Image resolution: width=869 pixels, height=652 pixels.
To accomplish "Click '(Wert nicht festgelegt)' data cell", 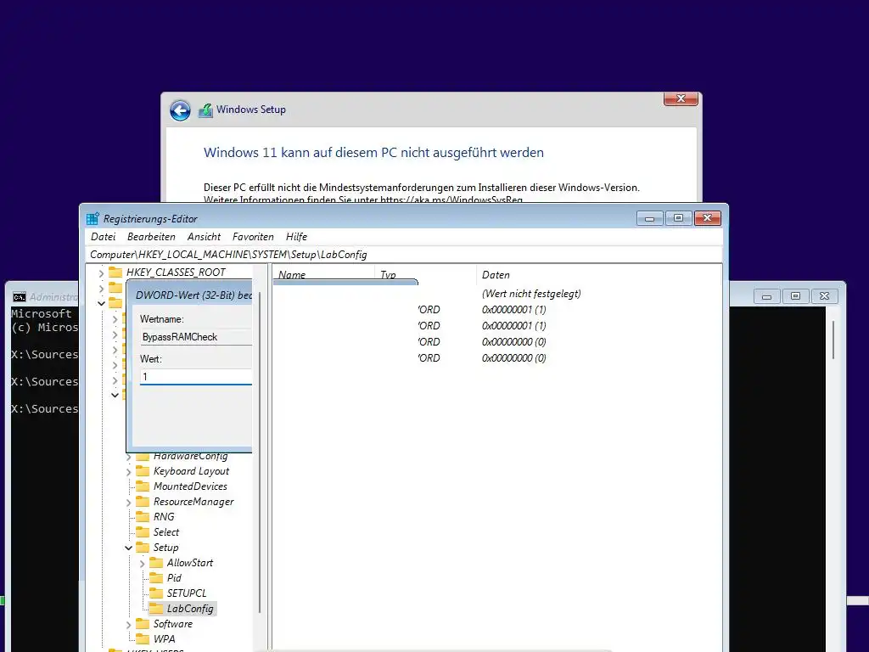I will pyautogui.click(x=531, y=294).
